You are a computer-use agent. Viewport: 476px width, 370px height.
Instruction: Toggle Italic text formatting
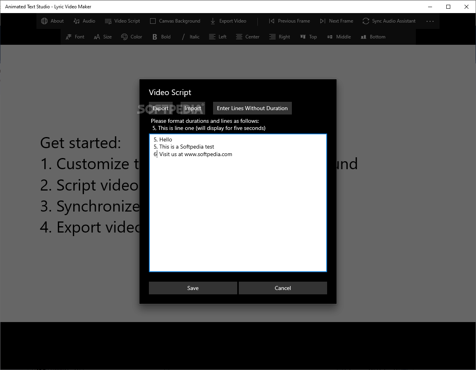[190, 36]
